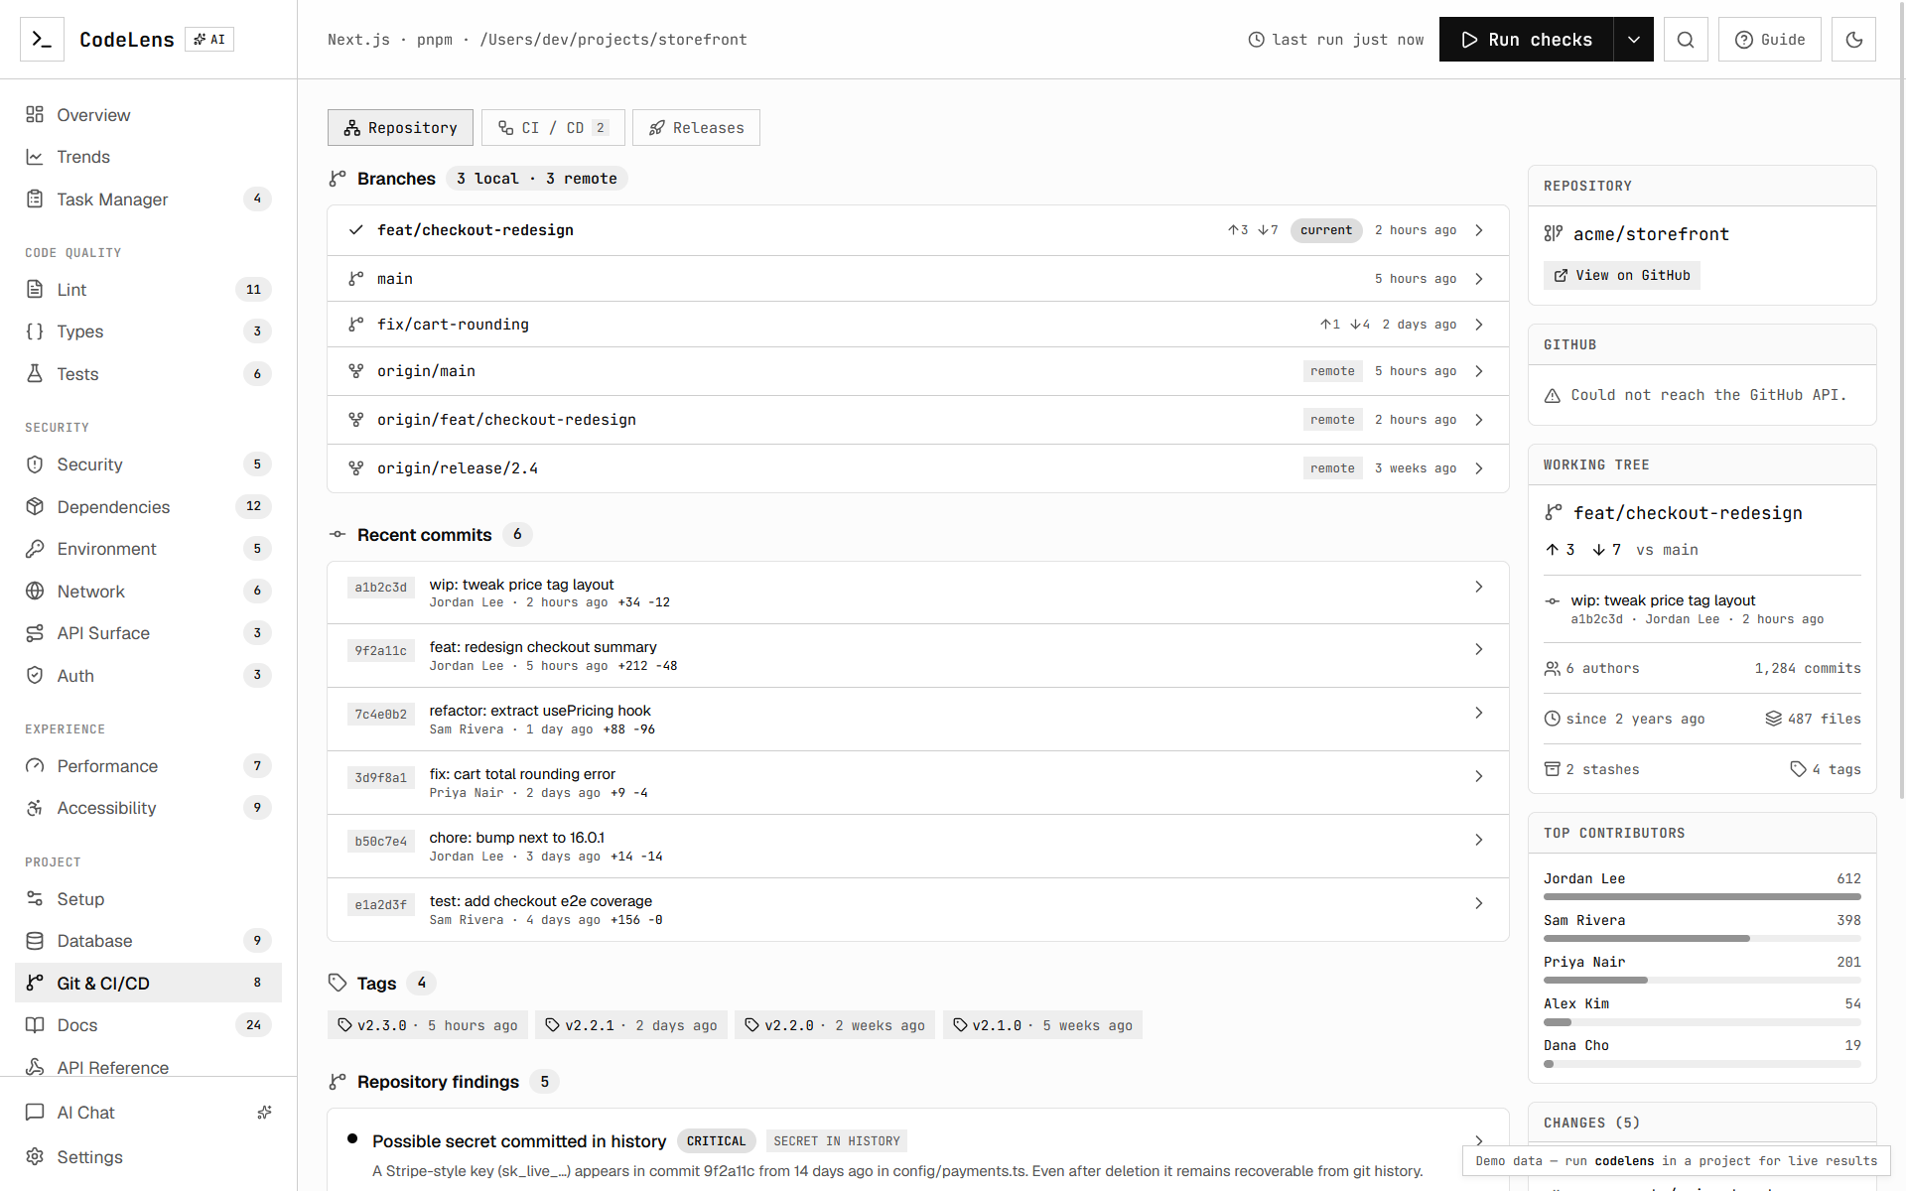Image resolution: width=1906 pixels, height=1191 pixels.
Task: Expand the fix/cart-rounding branch chevron
Action: tap(1479, 325)
